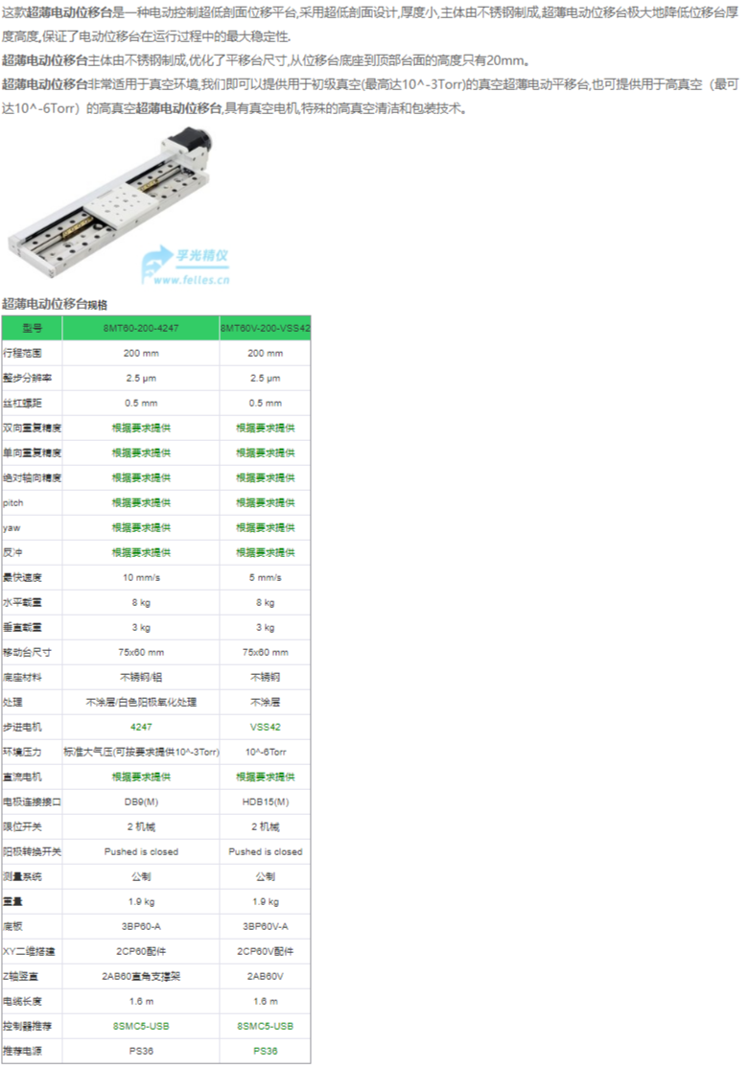
Task: Select the 8MT60V-200-VSS42 header cell
Action: coord(266,328)
